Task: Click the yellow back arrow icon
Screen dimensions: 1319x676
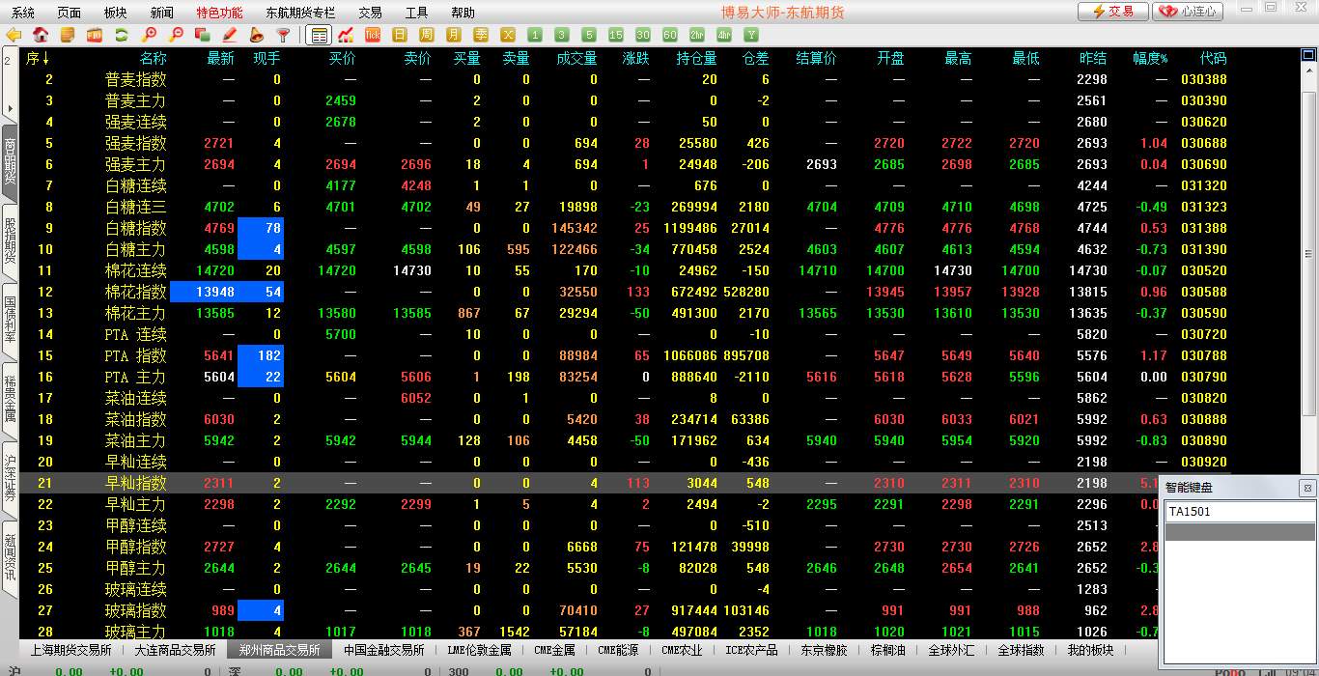Action: [x=14, y=35]
